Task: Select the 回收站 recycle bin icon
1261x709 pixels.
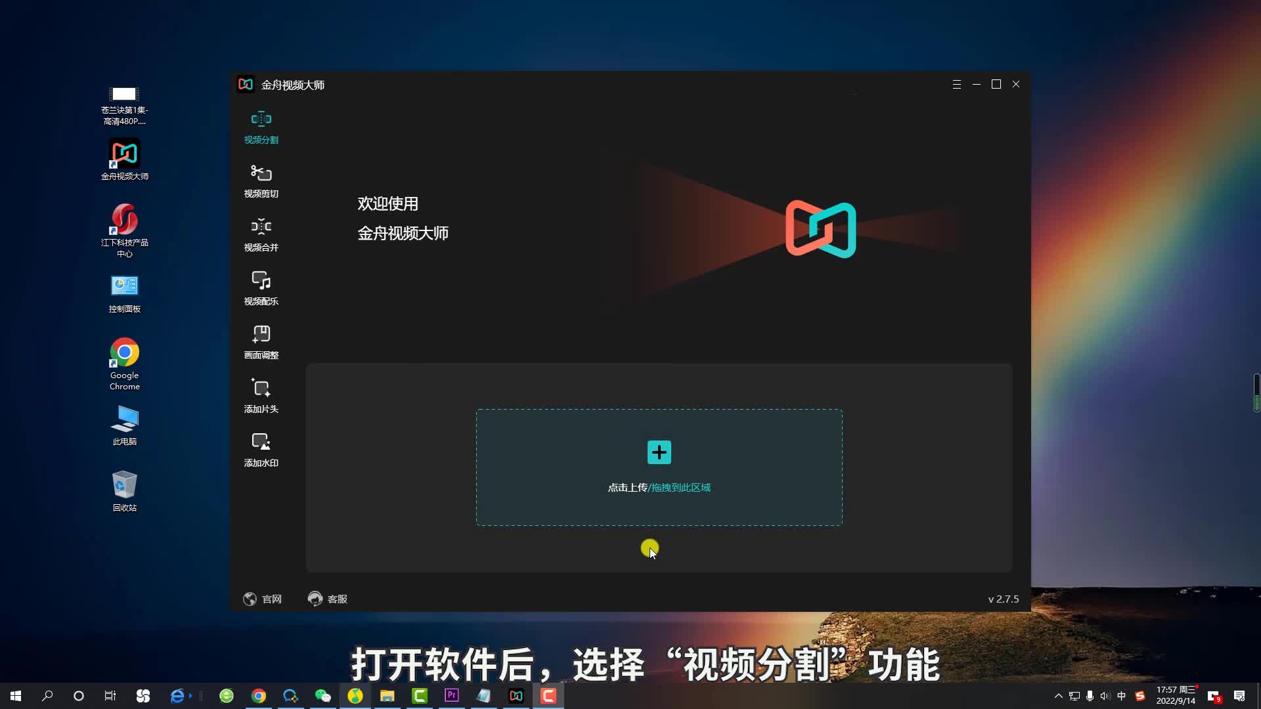Action: pos(124,491)
